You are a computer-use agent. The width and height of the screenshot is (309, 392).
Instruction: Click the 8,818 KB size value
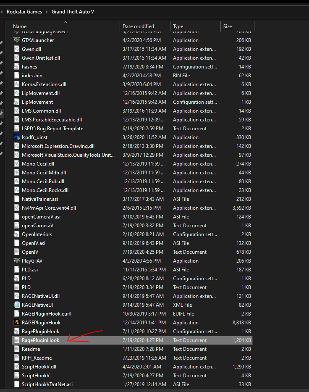click(x=241, y=323)
